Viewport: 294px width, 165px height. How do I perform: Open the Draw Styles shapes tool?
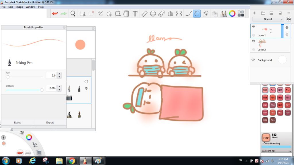pyautogui.click(x=206, y=13)
